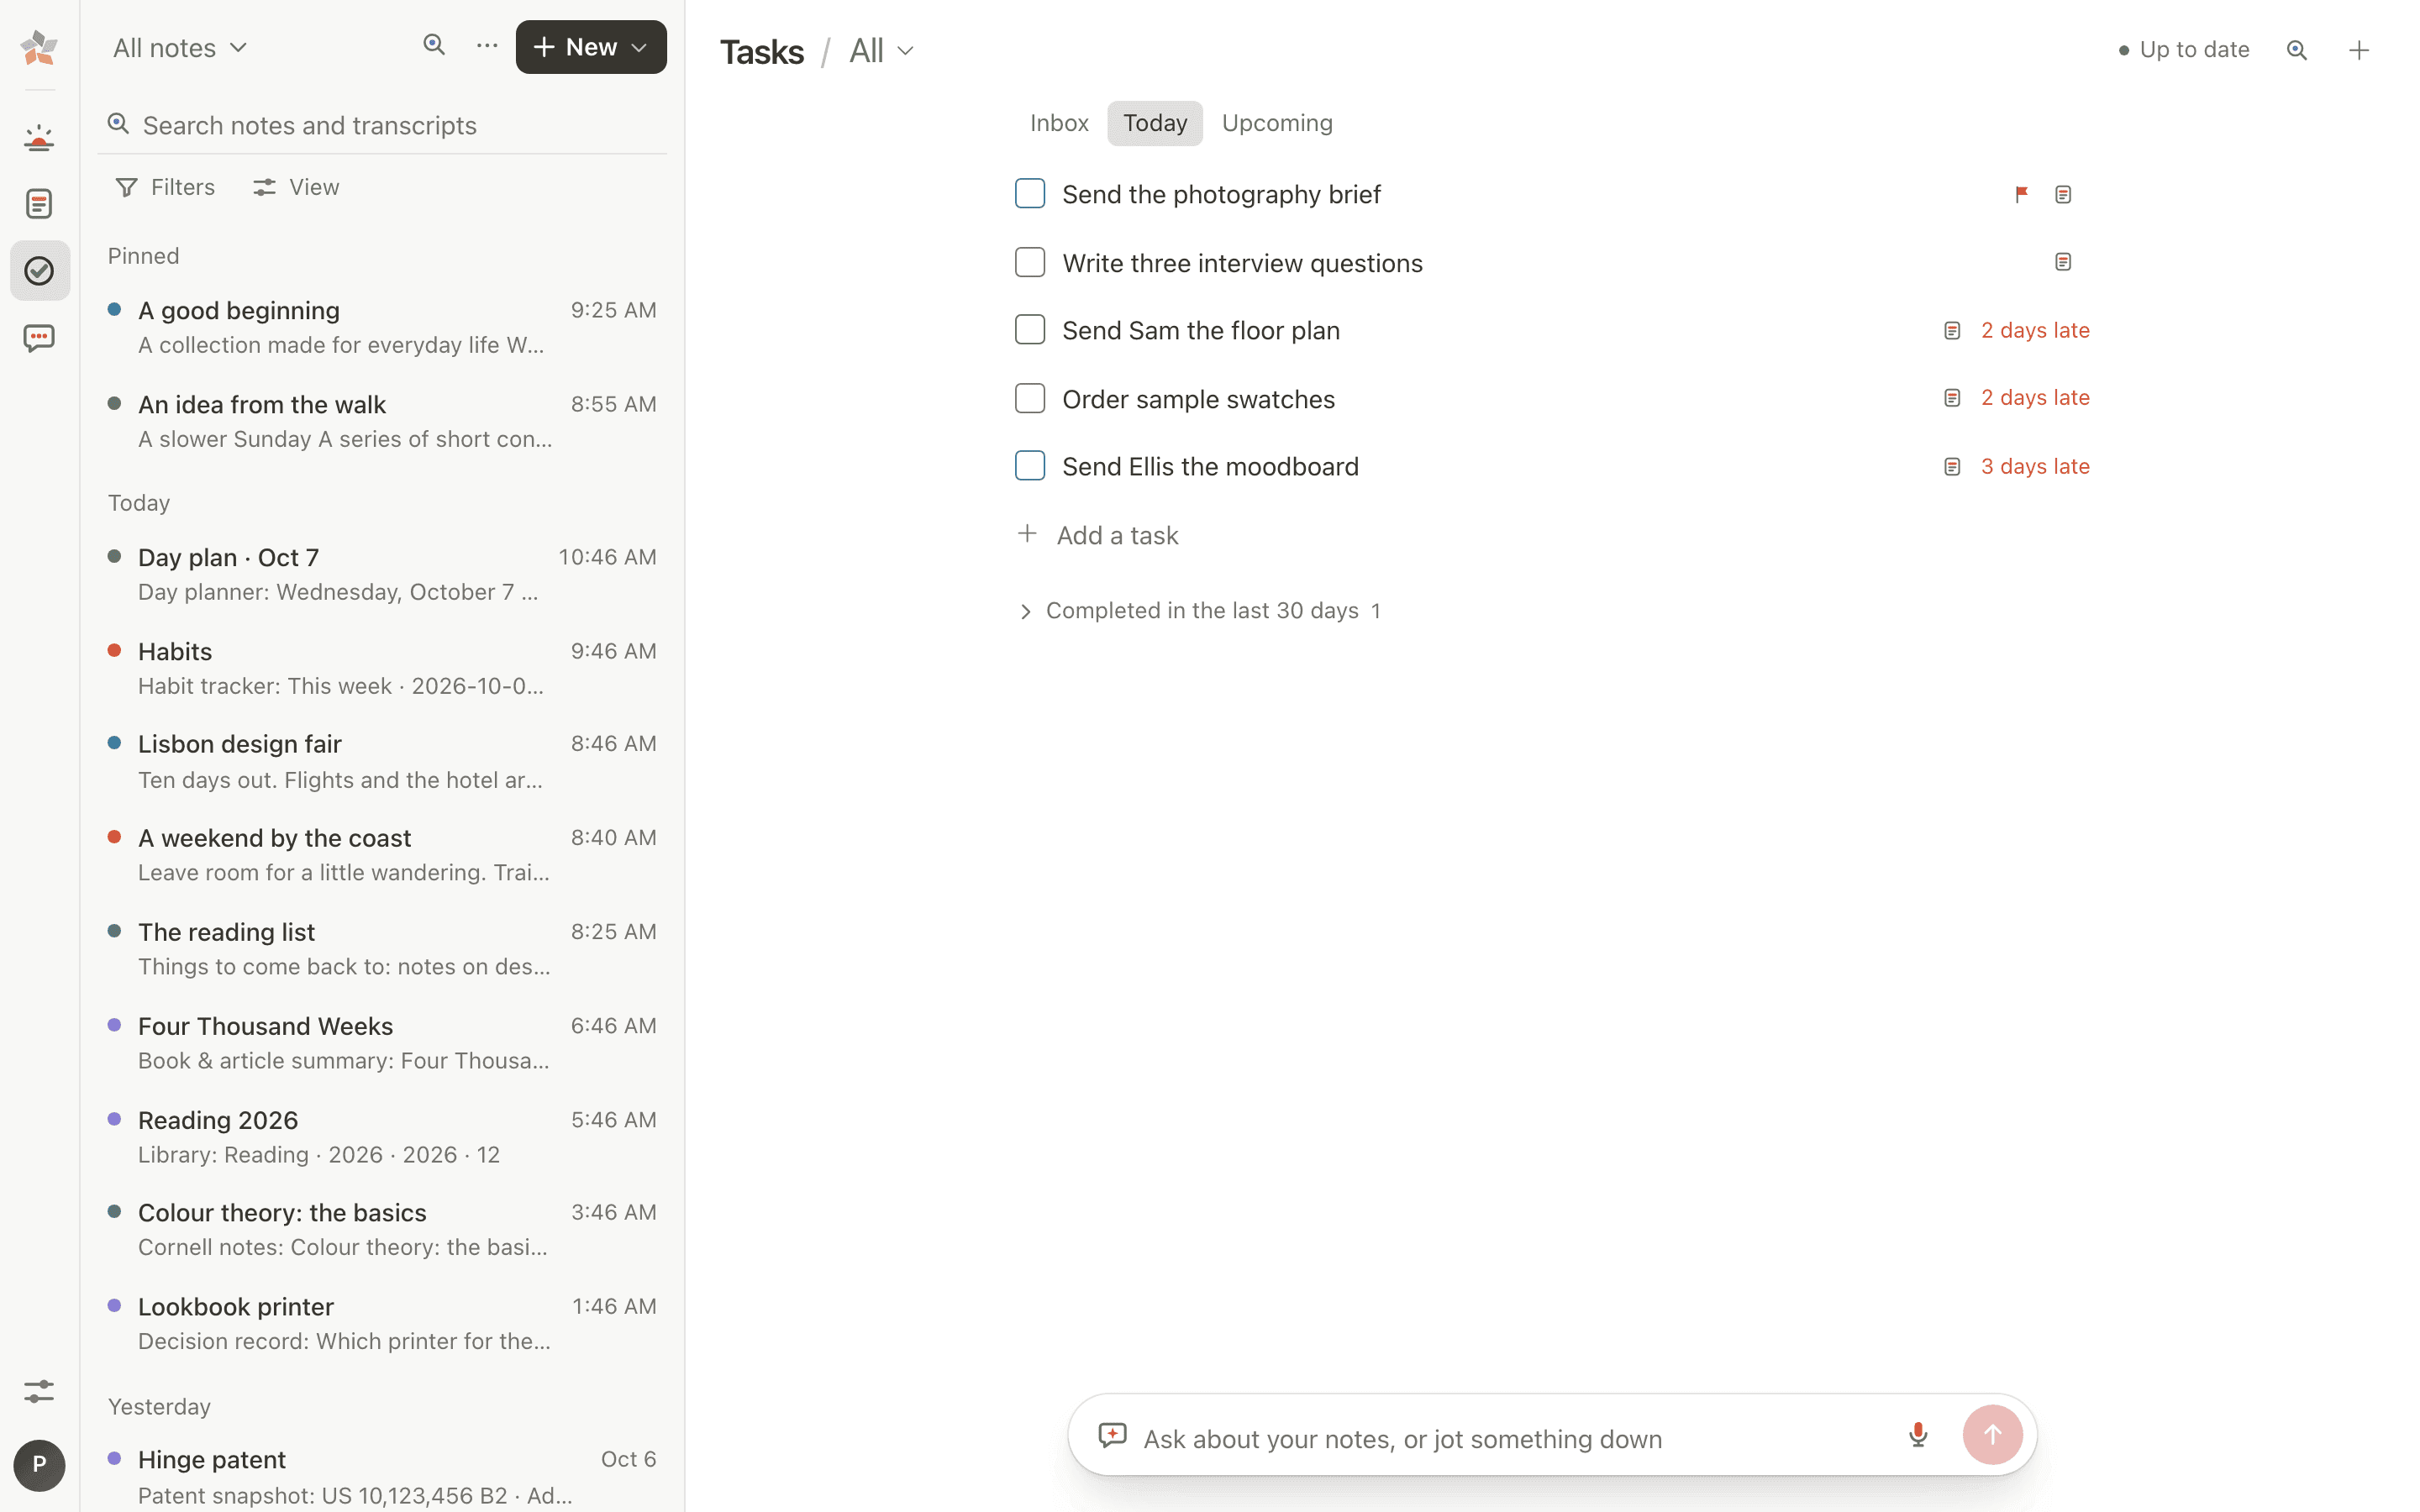
Task: Open the sunrise daily view icon
Action: coord(39,138)
